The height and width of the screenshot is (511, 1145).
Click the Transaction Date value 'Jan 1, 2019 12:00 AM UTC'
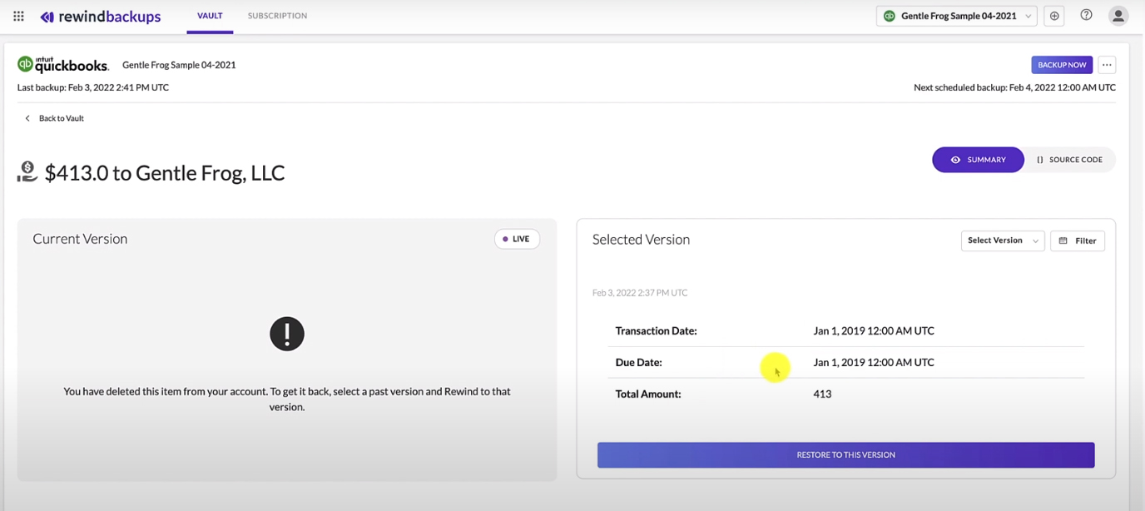point(874,331)
